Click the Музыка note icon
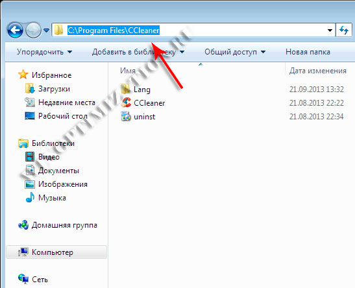Viewport: 355px width, 288px height. [x=30, y=197]
